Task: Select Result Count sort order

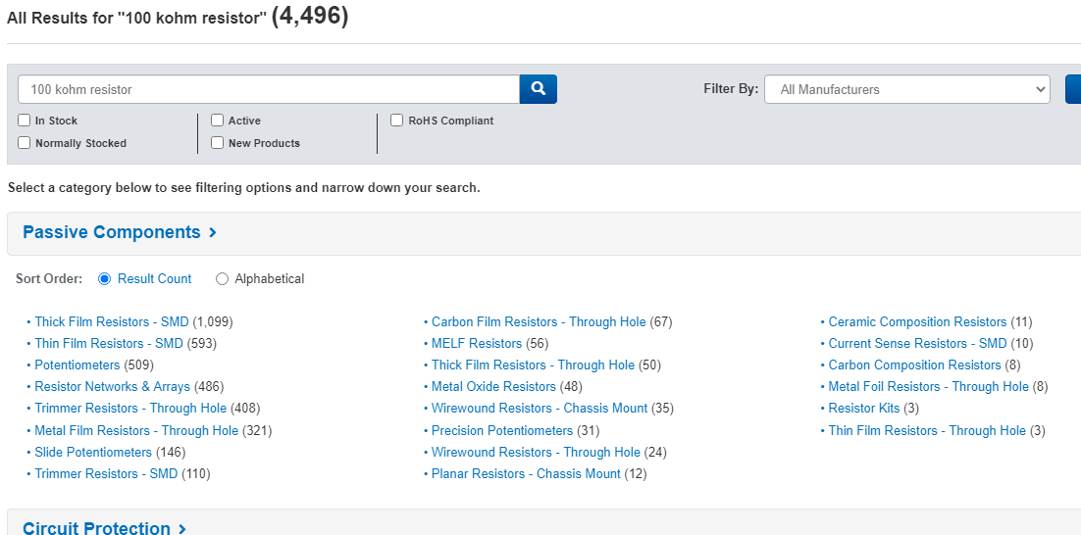Action: pyautogui.click(x=105, y=279)
